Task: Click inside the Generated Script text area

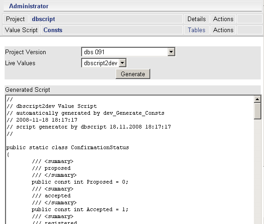Action: (x=129, y=159)
